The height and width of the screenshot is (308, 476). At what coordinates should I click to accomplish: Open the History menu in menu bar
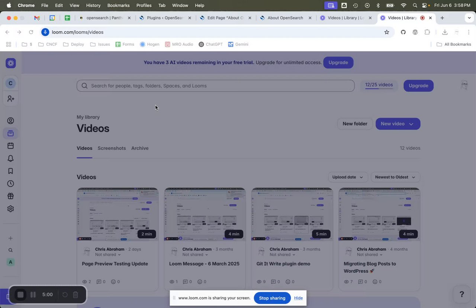click(93, 5)
